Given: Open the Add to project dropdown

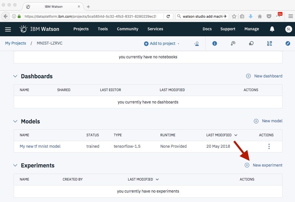Looking at the screenshot, I should [x=162, y=43].
